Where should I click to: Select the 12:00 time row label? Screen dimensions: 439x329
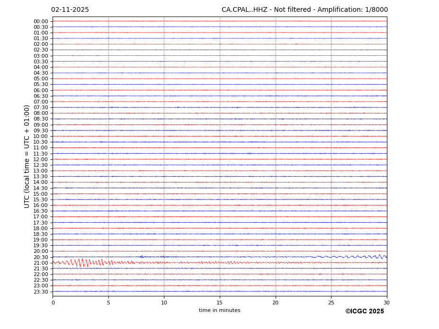coord(40,159)
